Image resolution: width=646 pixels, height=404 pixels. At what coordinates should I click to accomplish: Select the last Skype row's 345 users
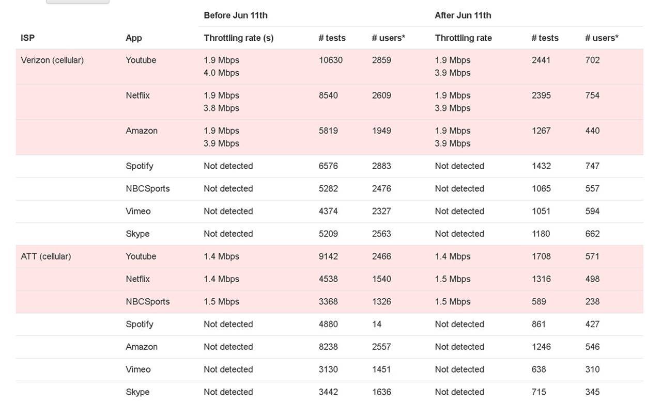(592, 392)
